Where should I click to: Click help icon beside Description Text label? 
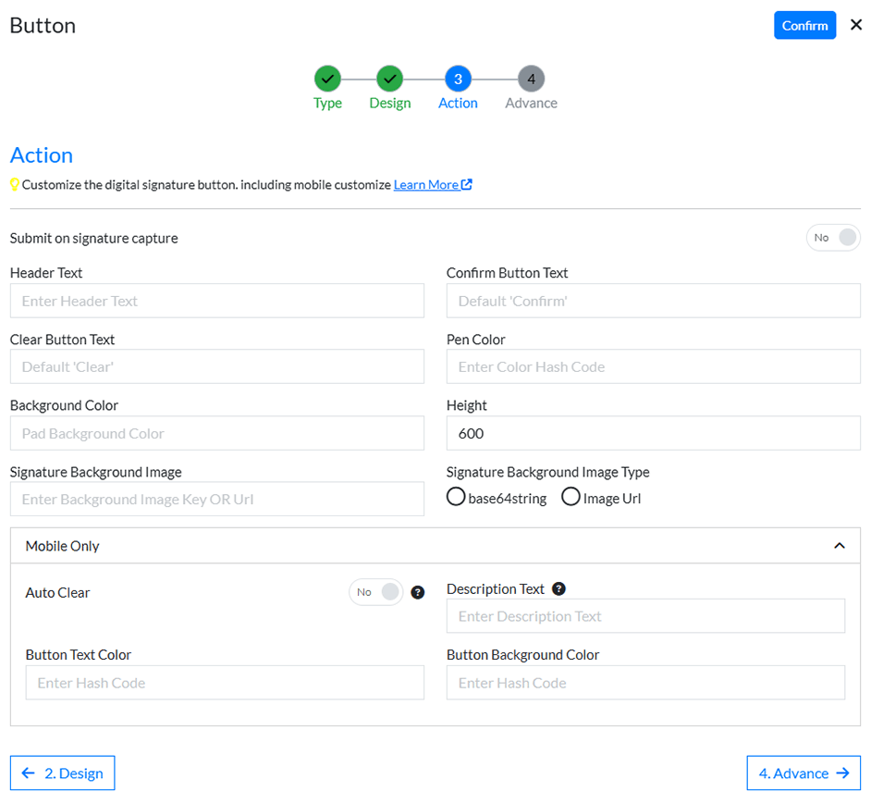[x=558, y=588]
